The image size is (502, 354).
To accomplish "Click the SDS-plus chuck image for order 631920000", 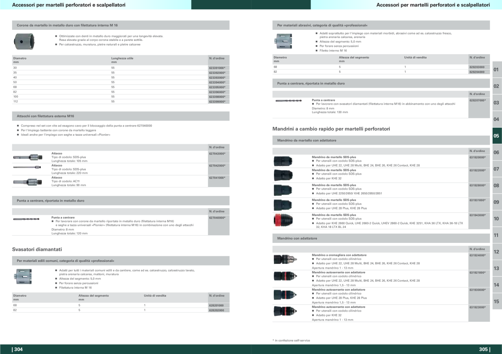I will click(283, 161).
